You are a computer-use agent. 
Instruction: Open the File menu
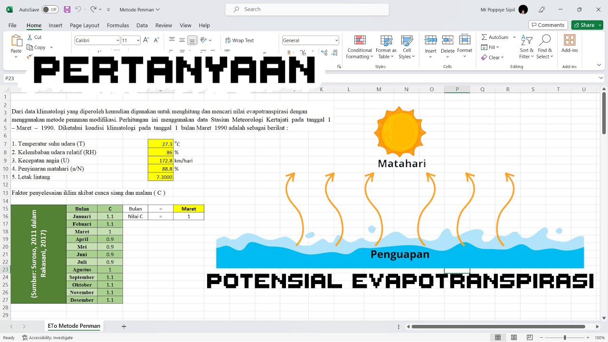[12, 25]
